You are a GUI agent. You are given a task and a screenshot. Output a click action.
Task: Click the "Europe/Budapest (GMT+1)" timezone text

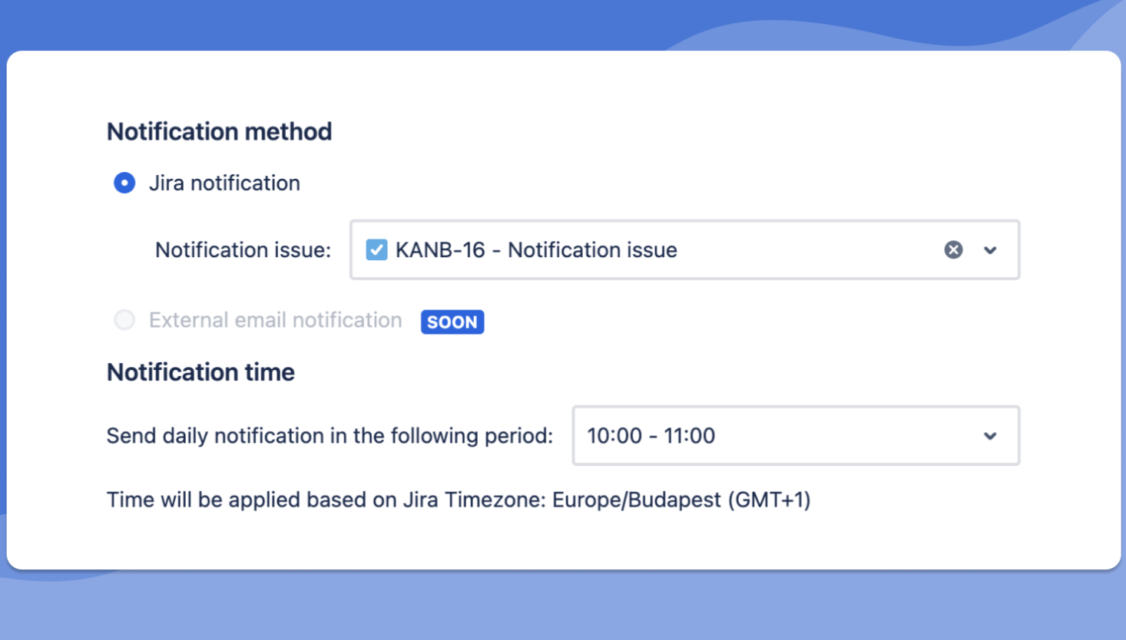(x=681, y=500)
